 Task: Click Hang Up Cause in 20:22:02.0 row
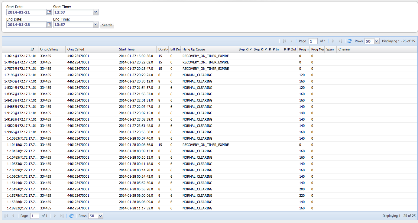206,62
